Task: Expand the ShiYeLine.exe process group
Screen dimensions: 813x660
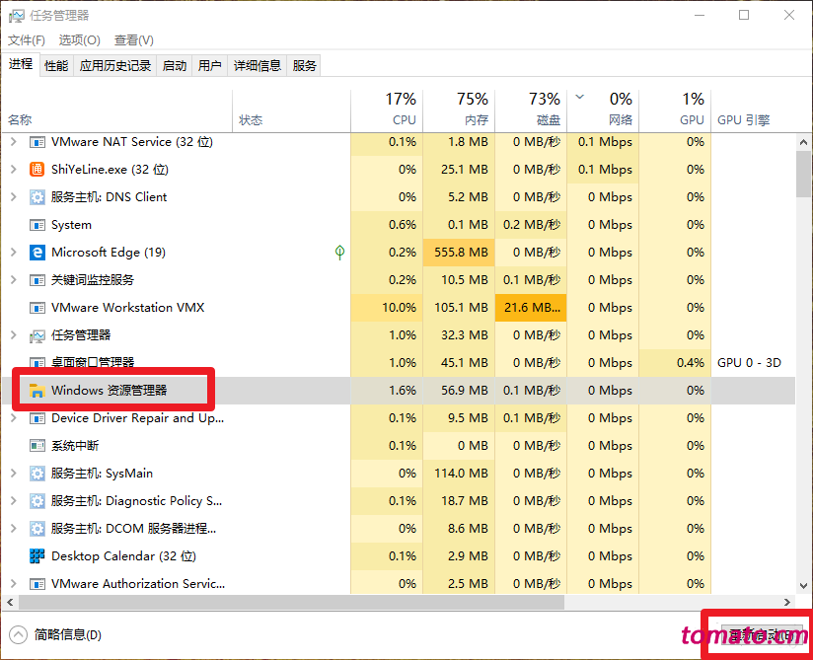Action: point(14,169)
